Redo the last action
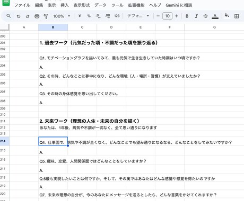This screenshot has height=201, width=244. click(28, 16)
